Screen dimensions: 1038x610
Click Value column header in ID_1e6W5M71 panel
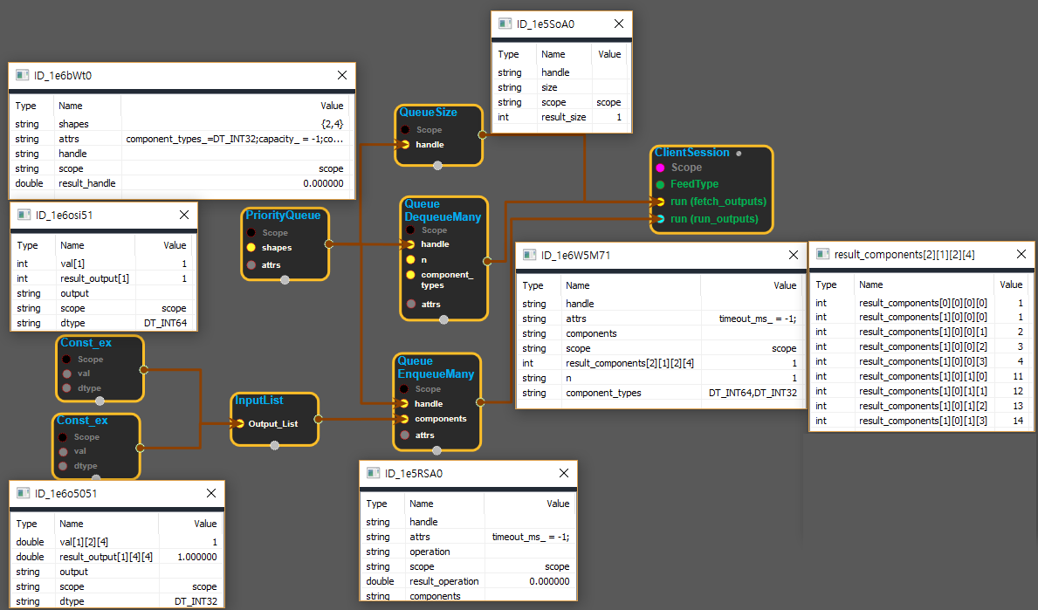tap(785, 285)
